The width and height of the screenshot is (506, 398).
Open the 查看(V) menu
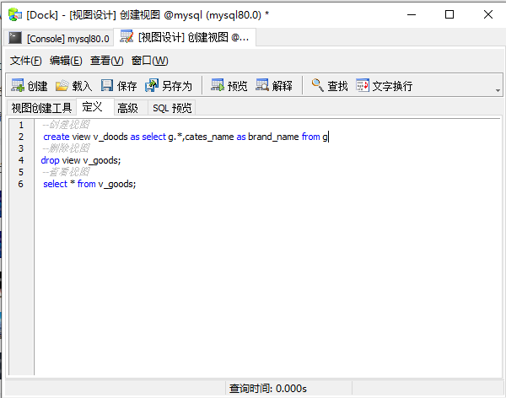click(106, 61)
